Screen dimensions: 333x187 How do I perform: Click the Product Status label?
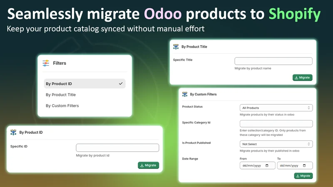pos(192,107)
